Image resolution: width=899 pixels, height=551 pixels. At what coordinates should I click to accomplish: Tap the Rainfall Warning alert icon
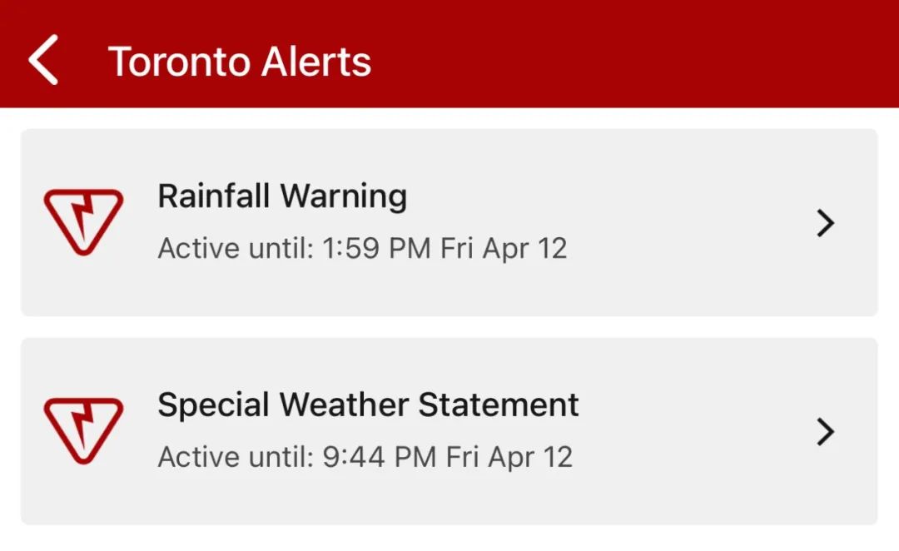(84, 222)
